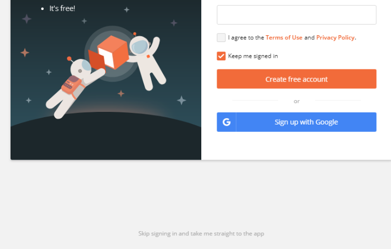Click the 'or' divider text
Screen dimensions: 391x249
tap(297, 101)
